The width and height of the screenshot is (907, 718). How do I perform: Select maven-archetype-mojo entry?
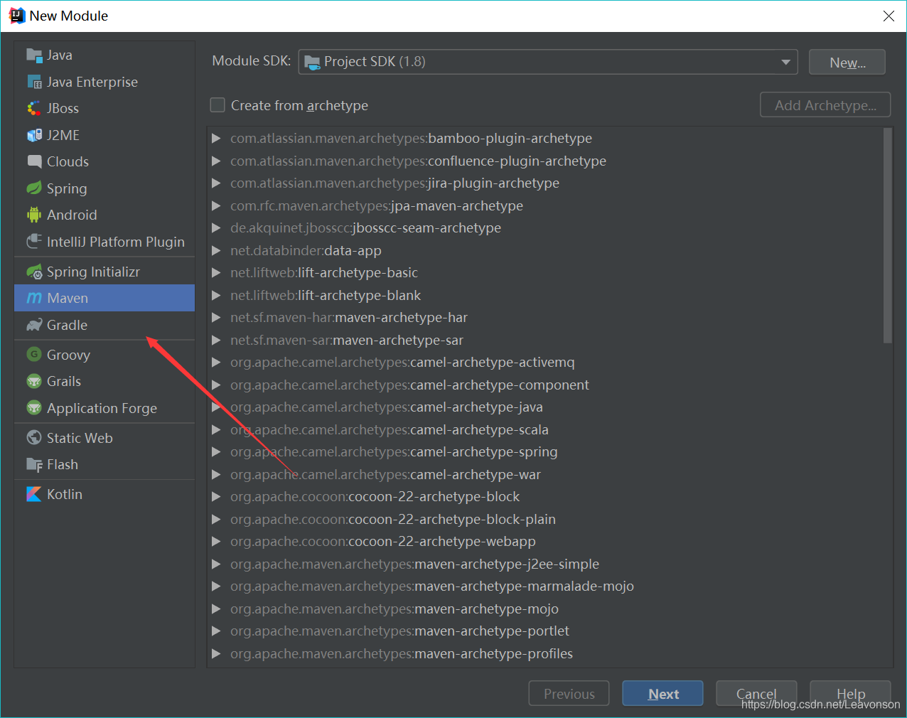(x=395, y=609)
